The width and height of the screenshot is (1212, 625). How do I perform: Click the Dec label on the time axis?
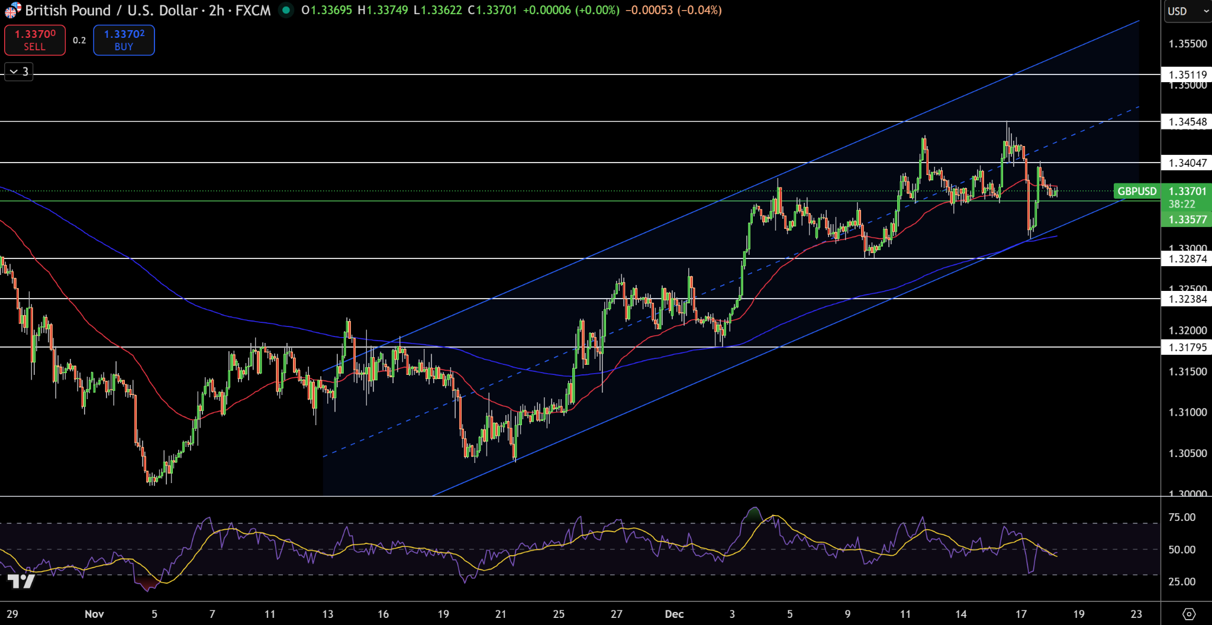(673, 614)
